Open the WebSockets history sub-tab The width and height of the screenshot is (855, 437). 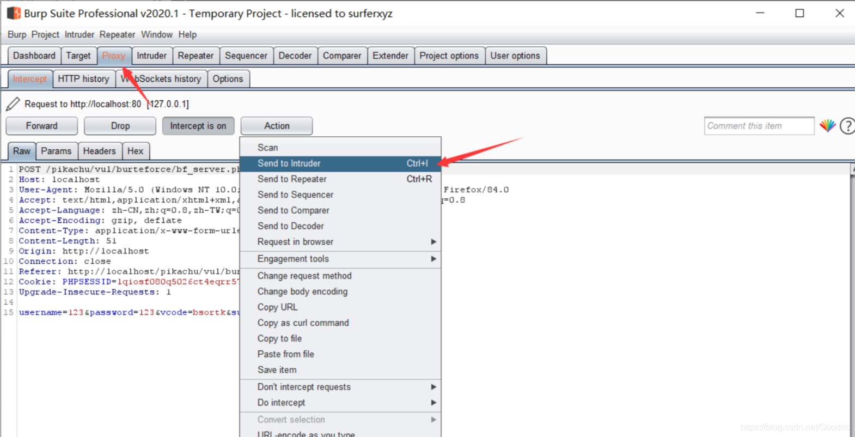(x=161, y=79)
